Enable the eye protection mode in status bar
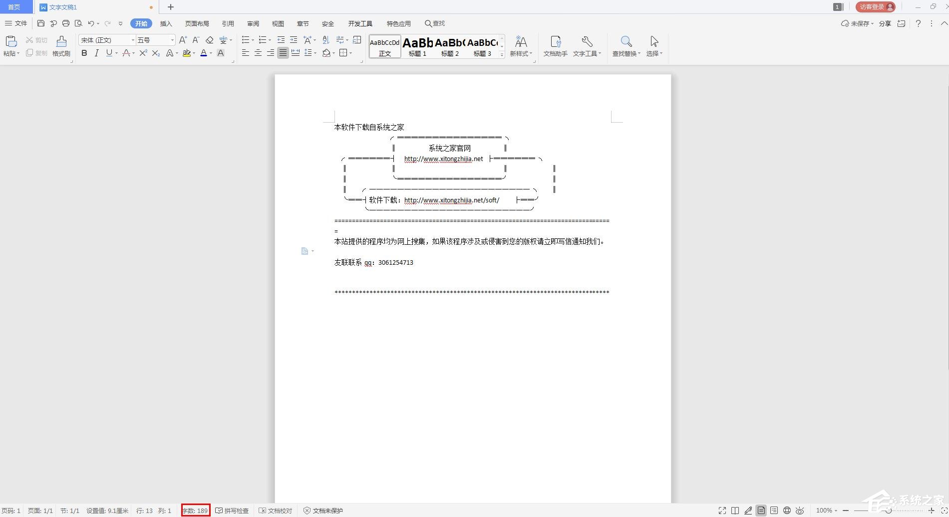Viewport: 949px width, 517px height. tap(800, 511)
